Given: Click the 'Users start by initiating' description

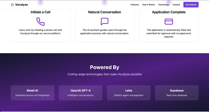Looking at the screenshot, I should 40,32.
